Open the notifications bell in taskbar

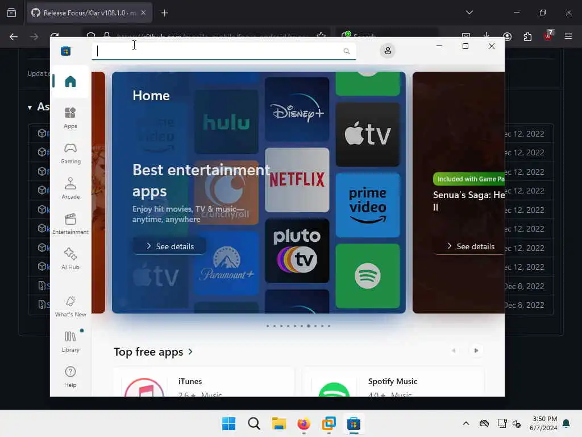567,423
